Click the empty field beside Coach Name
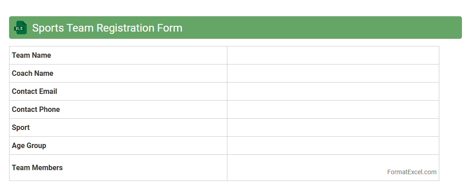Screen dimensions: 471x190 tap(333, 74)
